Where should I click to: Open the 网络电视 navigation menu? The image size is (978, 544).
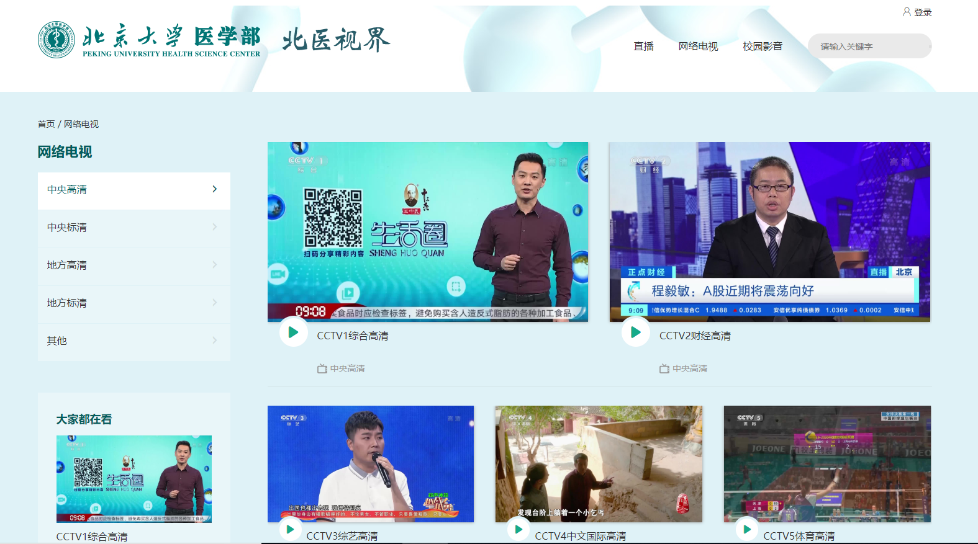[698, 47]
